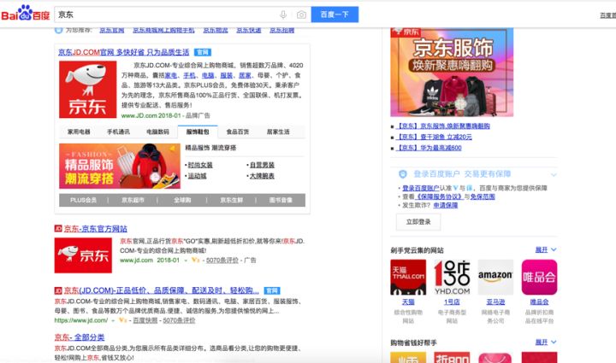This screenshot has height=363, width=616.
Task: Click 图书音像 in the gray bar
Action: click(281, 200)
